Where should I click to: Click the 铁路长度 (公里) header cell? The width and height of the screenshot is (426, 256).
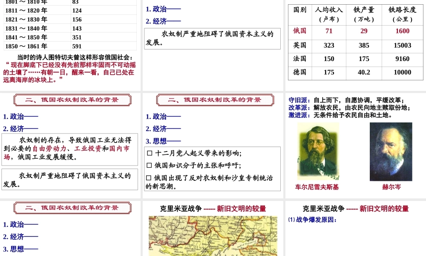click(x=403, y=15)
